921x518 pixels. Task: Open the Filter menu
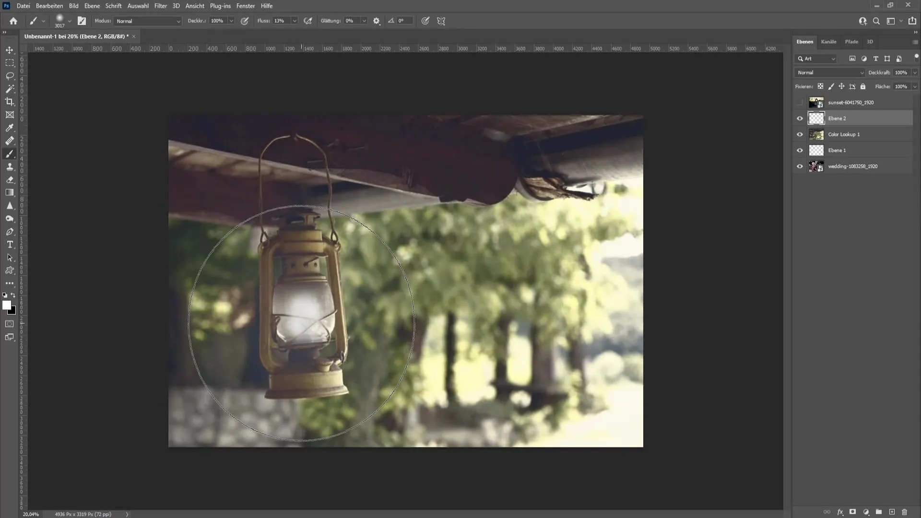pyautogui.click(x=160, y=6)
